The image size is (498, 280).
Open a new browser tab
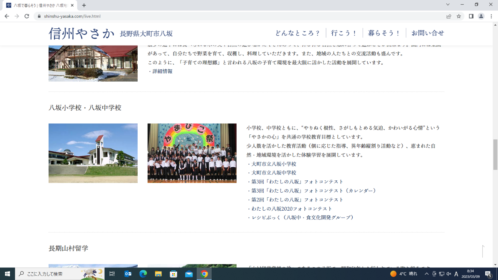coord(84,5)
